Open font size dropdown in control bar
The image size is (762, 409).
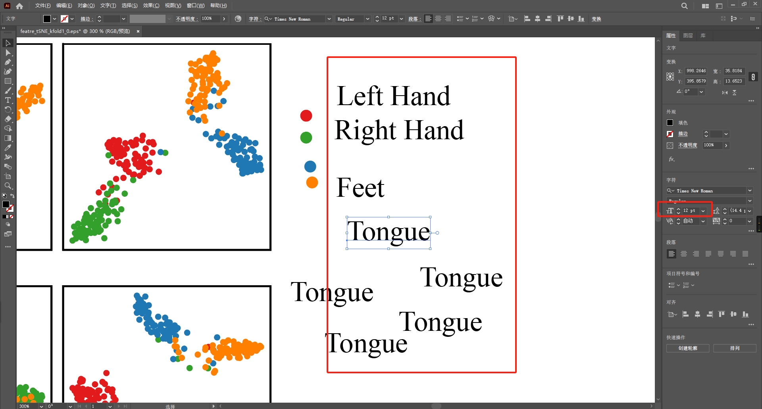point(401,19)
